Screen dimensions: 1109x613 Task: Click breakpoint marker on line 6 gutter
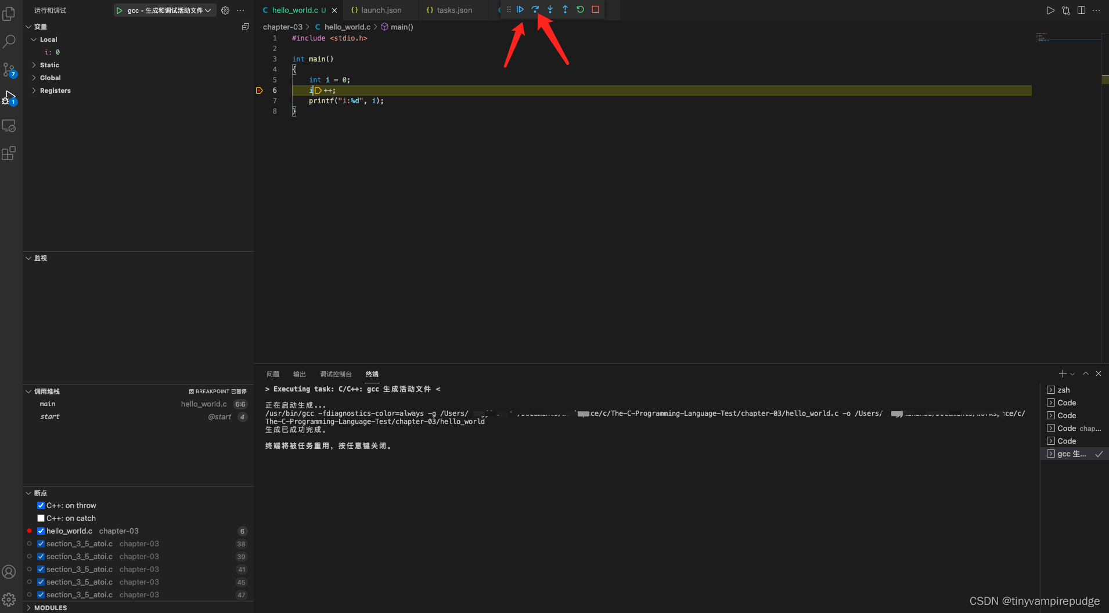point(260,90)
